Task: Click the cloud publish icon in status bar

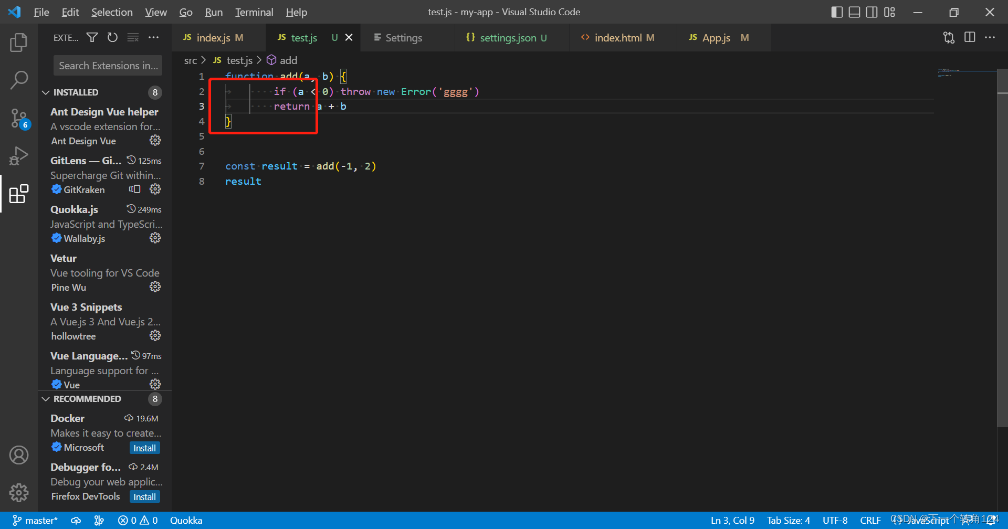Action: (x=76, y=521)
